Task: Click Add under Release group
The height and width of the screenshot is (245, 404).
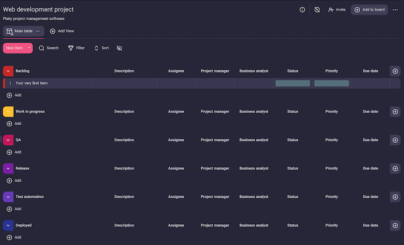Action: click(x=14, y=180)
